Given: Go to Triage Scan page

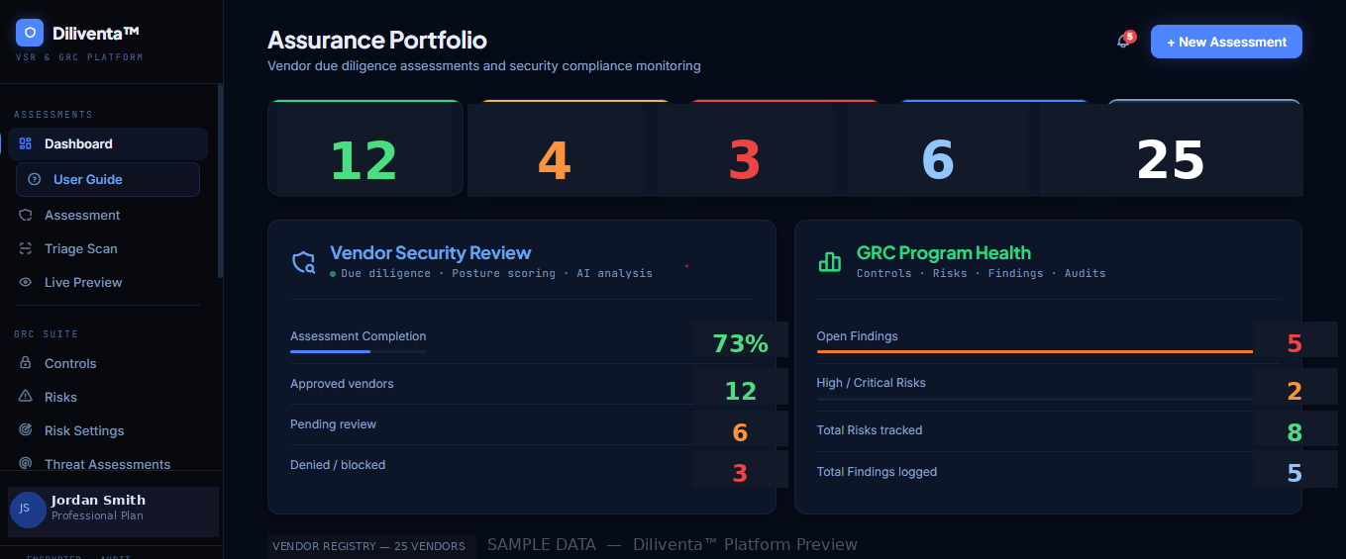Looking at the screenshot, I should click(108, 248).
